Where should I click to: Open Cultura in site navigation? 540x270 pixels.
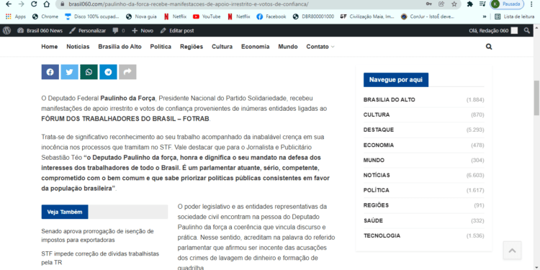coord(222,47)
